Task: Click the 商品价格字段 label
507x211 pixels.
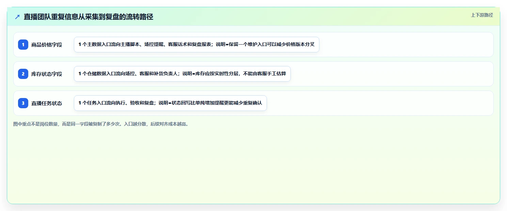Action: (47, 45)
